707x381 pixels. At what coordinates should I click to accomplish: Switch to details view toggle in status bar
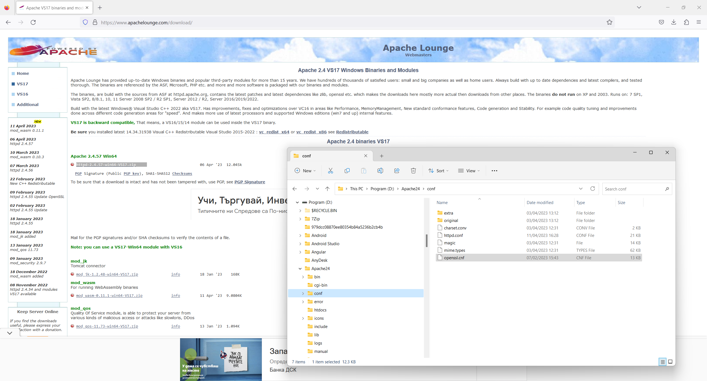(x=663, y=362)
